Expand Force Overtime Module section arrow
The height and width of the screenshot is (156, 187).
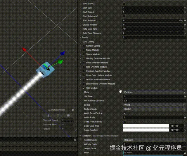[x=80, y=63]
